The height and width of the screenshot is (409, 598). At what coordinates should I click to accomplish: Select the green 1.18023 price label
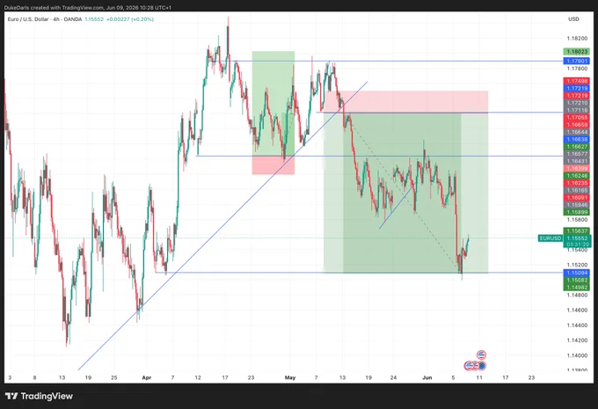coord(577,52)
